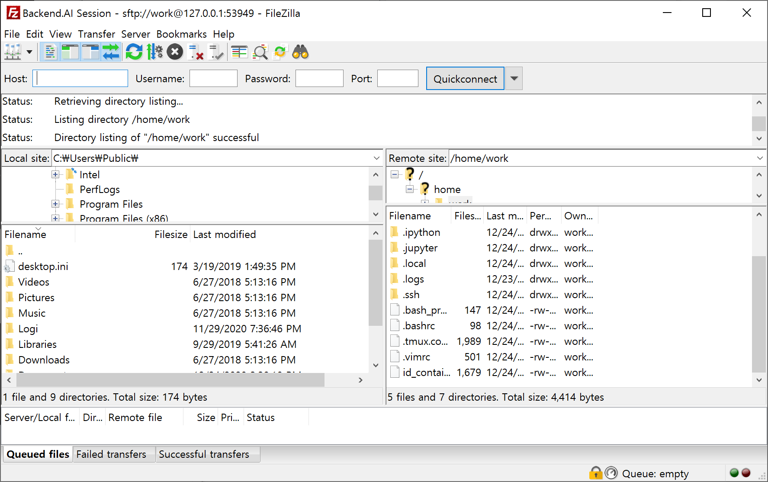
Task: Toggle synchronized browsing
Action: coord(280,52)
